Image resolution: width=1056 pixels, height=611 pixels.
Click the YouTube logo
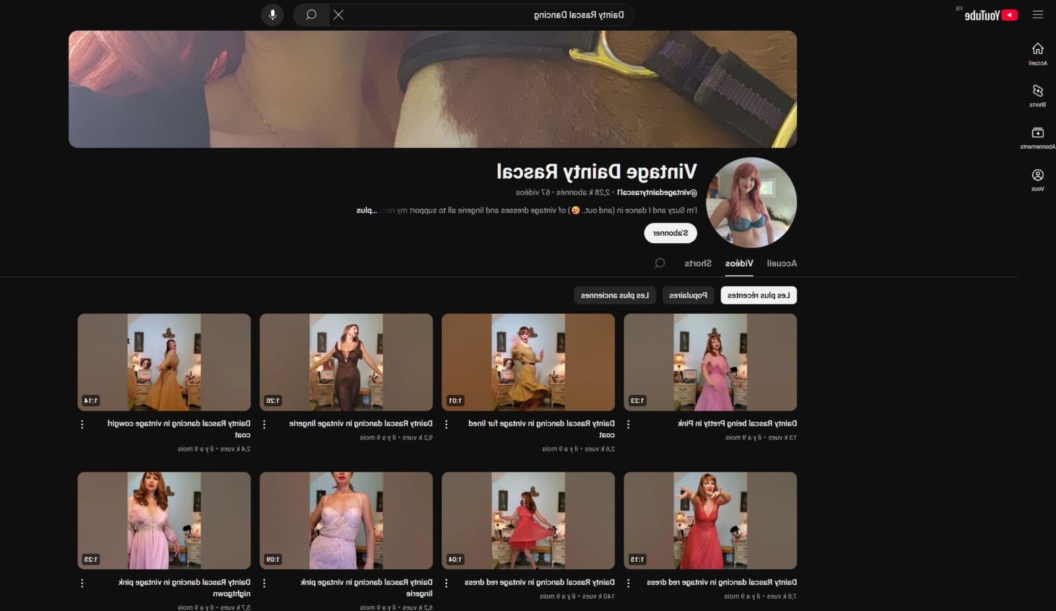coord(991,15)
